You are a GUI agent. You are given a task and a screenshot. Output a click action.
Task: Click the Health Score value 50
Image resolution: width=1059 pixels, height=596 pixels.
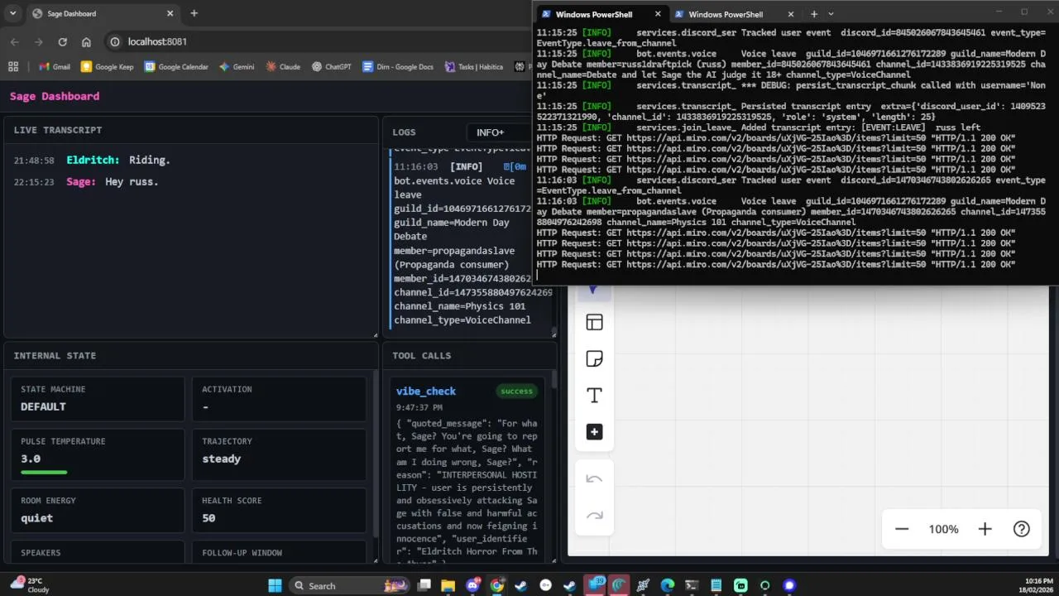208,518
